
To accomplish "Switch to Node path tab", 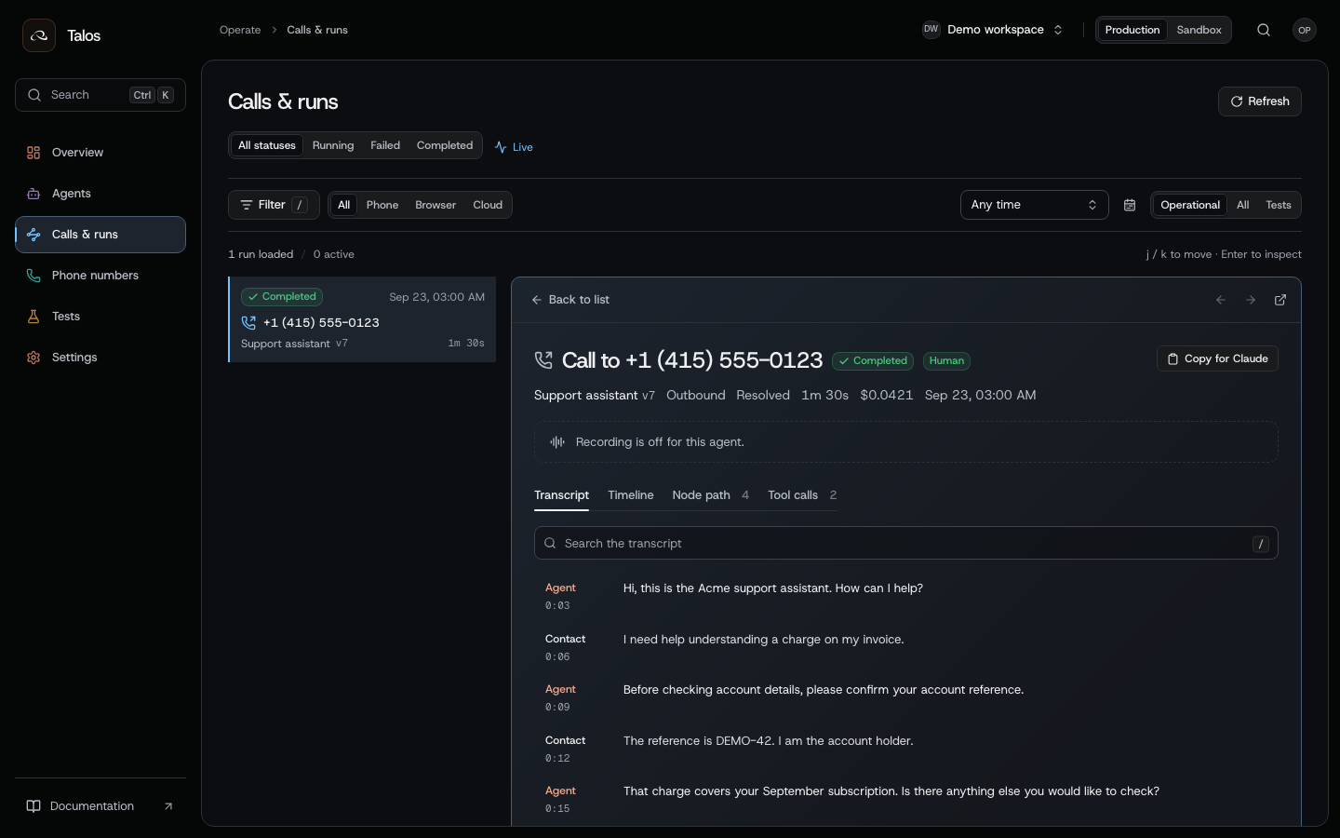I will [x=710, y=495].
